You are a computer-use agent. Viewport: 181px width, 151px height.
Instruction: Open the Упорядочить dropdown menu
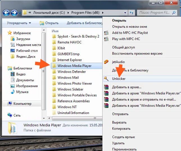coord(19,23)
